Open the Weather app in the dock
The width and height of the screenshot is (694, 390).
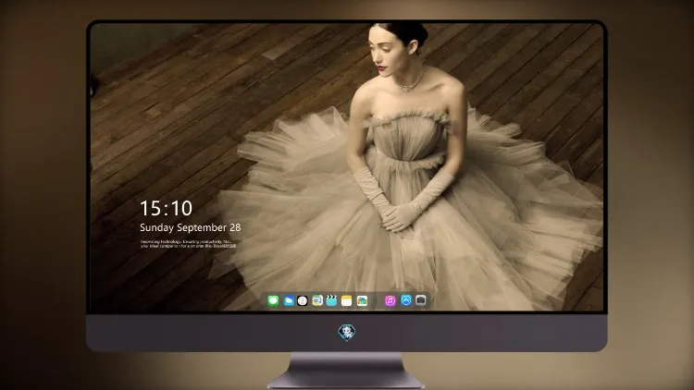tap(288, 301)
